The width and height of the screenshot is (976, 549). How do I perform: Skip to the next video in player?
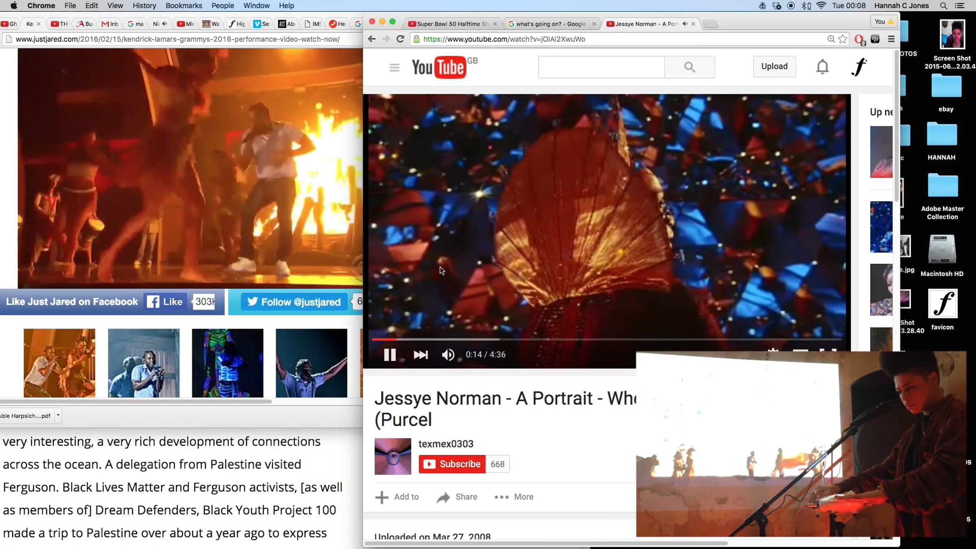pyautogui.click(x=420, y=355)
